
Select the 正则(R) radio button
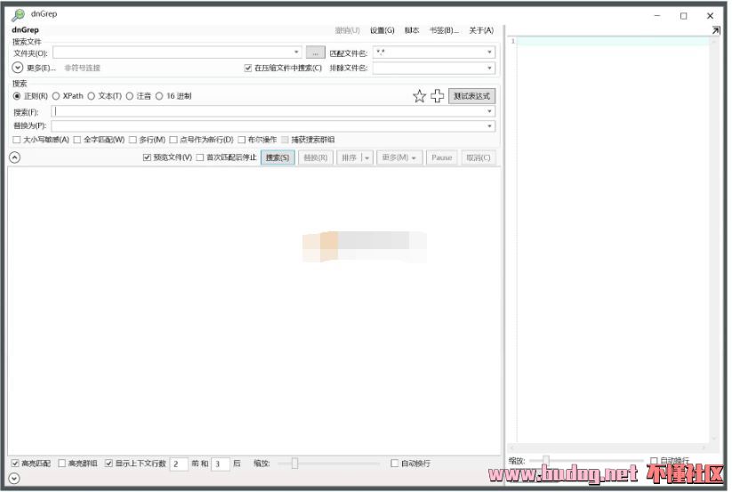coord(17,96)
